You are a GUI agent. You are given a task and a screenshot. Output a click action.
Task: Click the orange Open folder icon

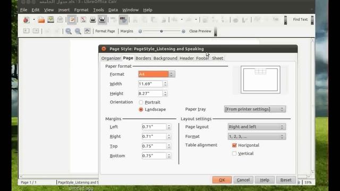point(41,20)
